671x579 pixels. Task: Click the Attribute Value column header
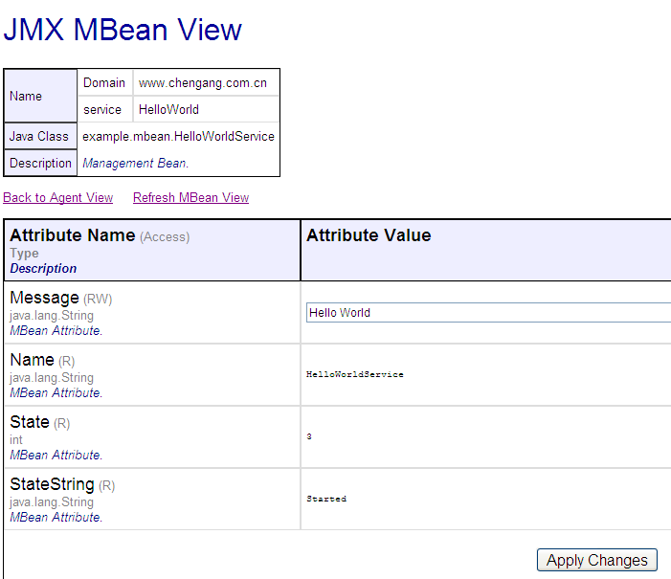click(x=486, y=251)
